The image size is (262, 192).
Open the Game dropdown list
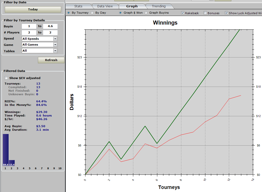pyautogui.click(x=55, y=45)
